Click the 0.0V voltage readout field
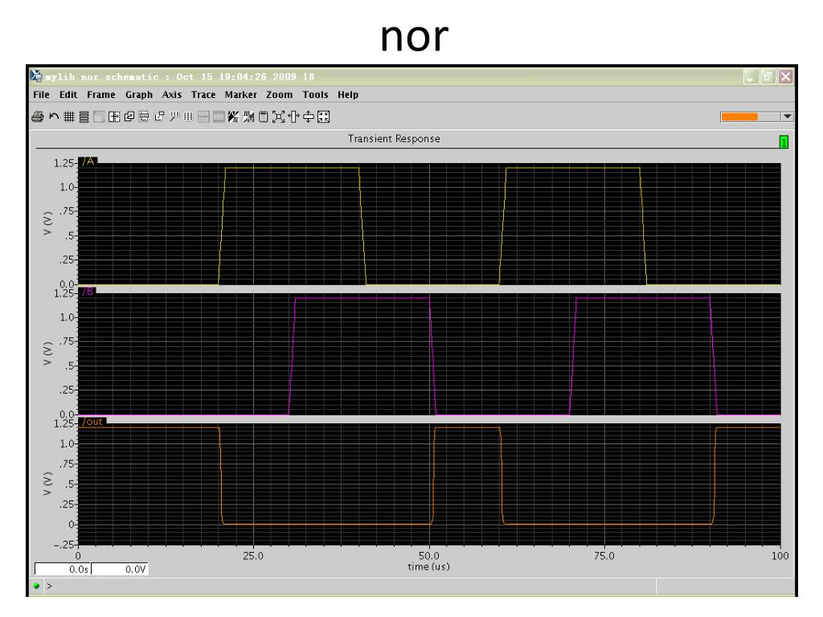 click(x=121, y=570)
